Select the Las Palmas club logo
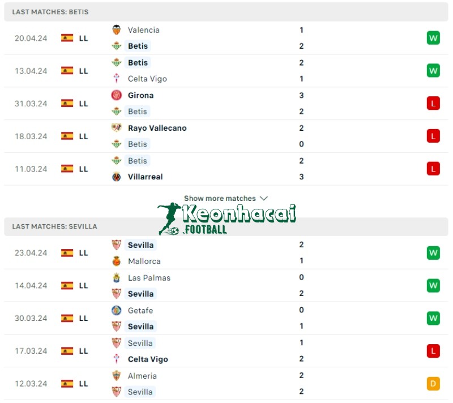This screenshot has width=453, height=403. click(117, 278)
